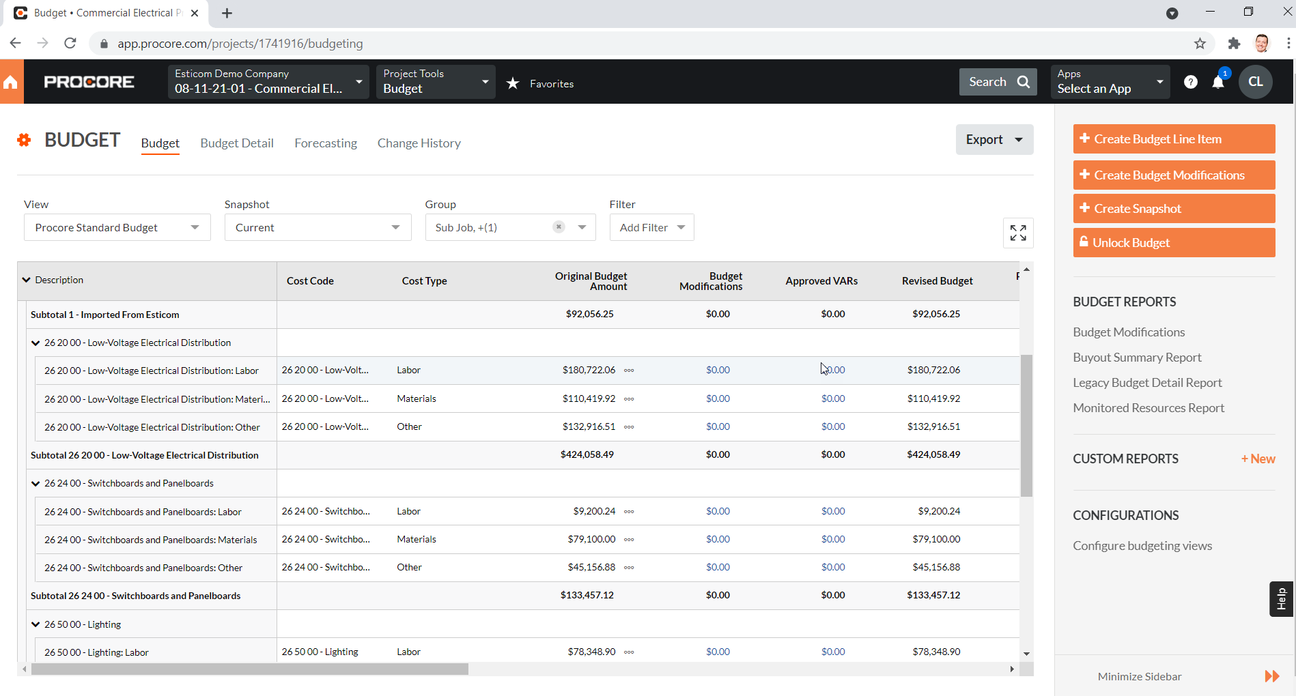Open Monitored Resources Report link
The image size is (1296, 696).
(x=1149, y=408)
